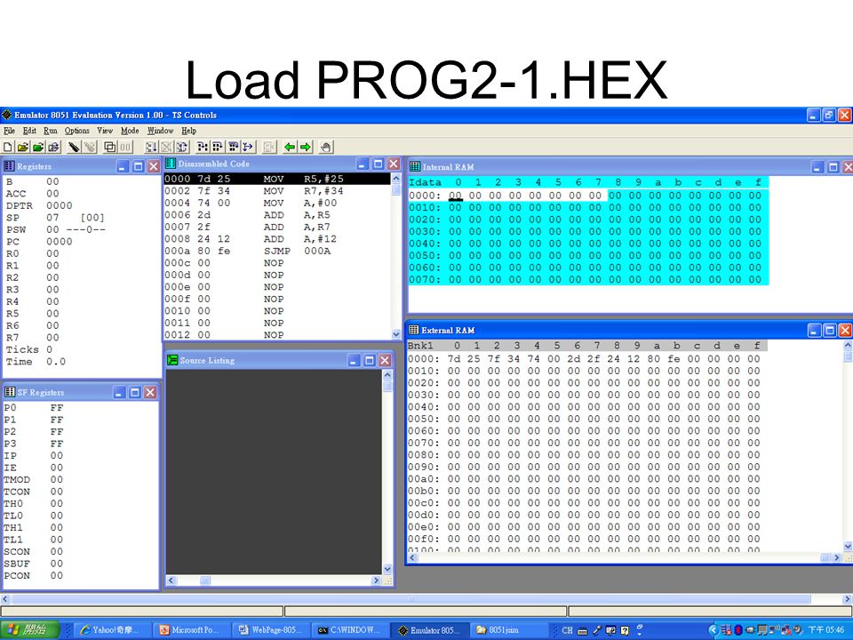Click the first step toolbar icon with dots
Image resolution: width=853 pixels, height=640 pixels.
[x=203, y=147]
